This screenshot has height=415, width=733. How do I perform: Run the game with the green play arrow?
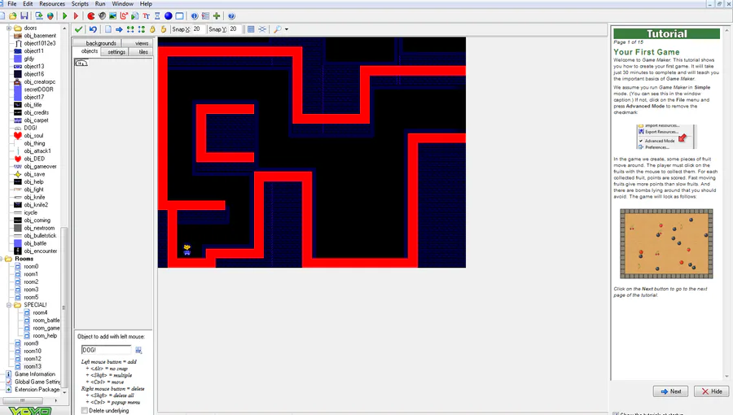[x=64, y=16]
